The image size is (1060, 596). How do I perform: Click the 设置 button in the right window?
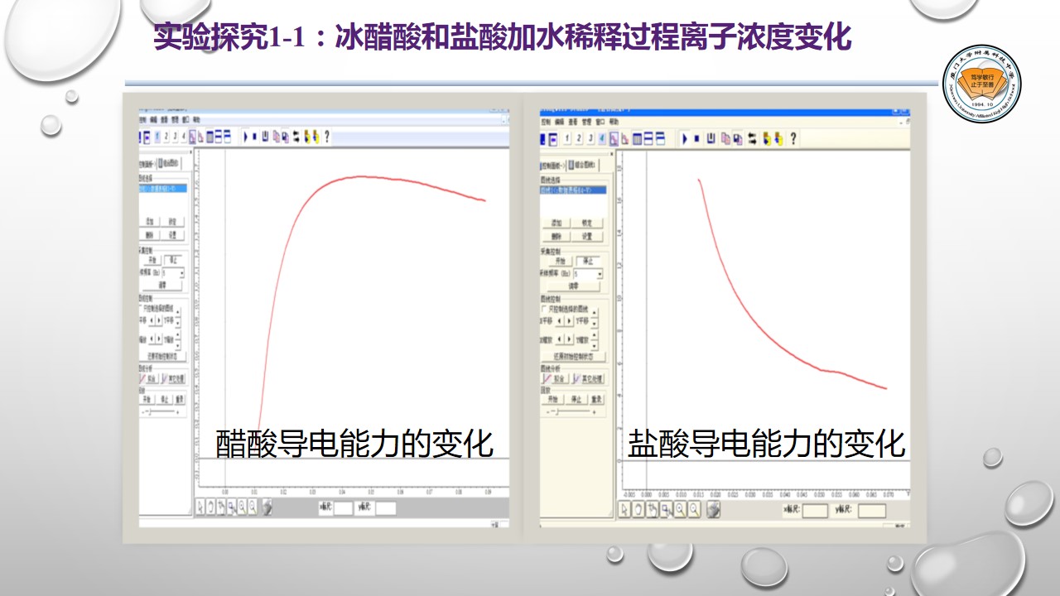tap(587, 236)
